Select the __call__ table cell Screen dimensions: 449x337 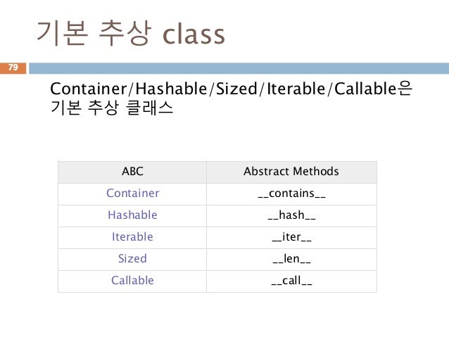(x=291, y=281)
